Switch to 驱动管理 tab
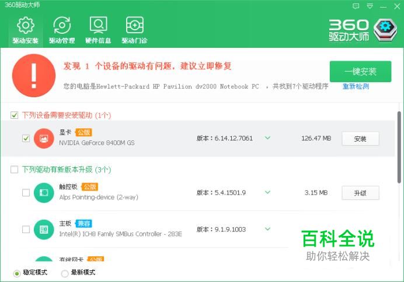 point(62,30)
